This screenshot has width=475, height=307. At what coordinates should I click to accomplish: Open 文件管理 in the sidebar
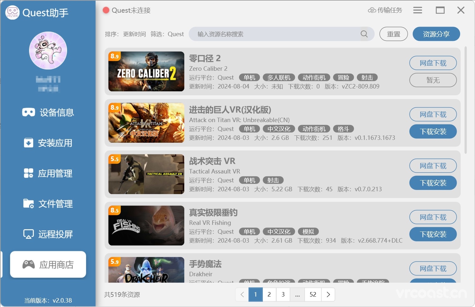(48, 204)
